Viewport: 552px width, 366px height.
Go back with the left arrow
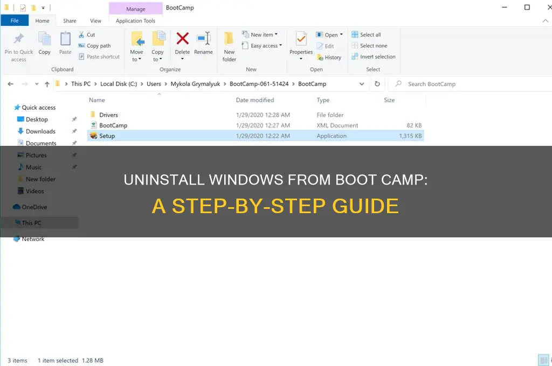[x=11, y=84]
